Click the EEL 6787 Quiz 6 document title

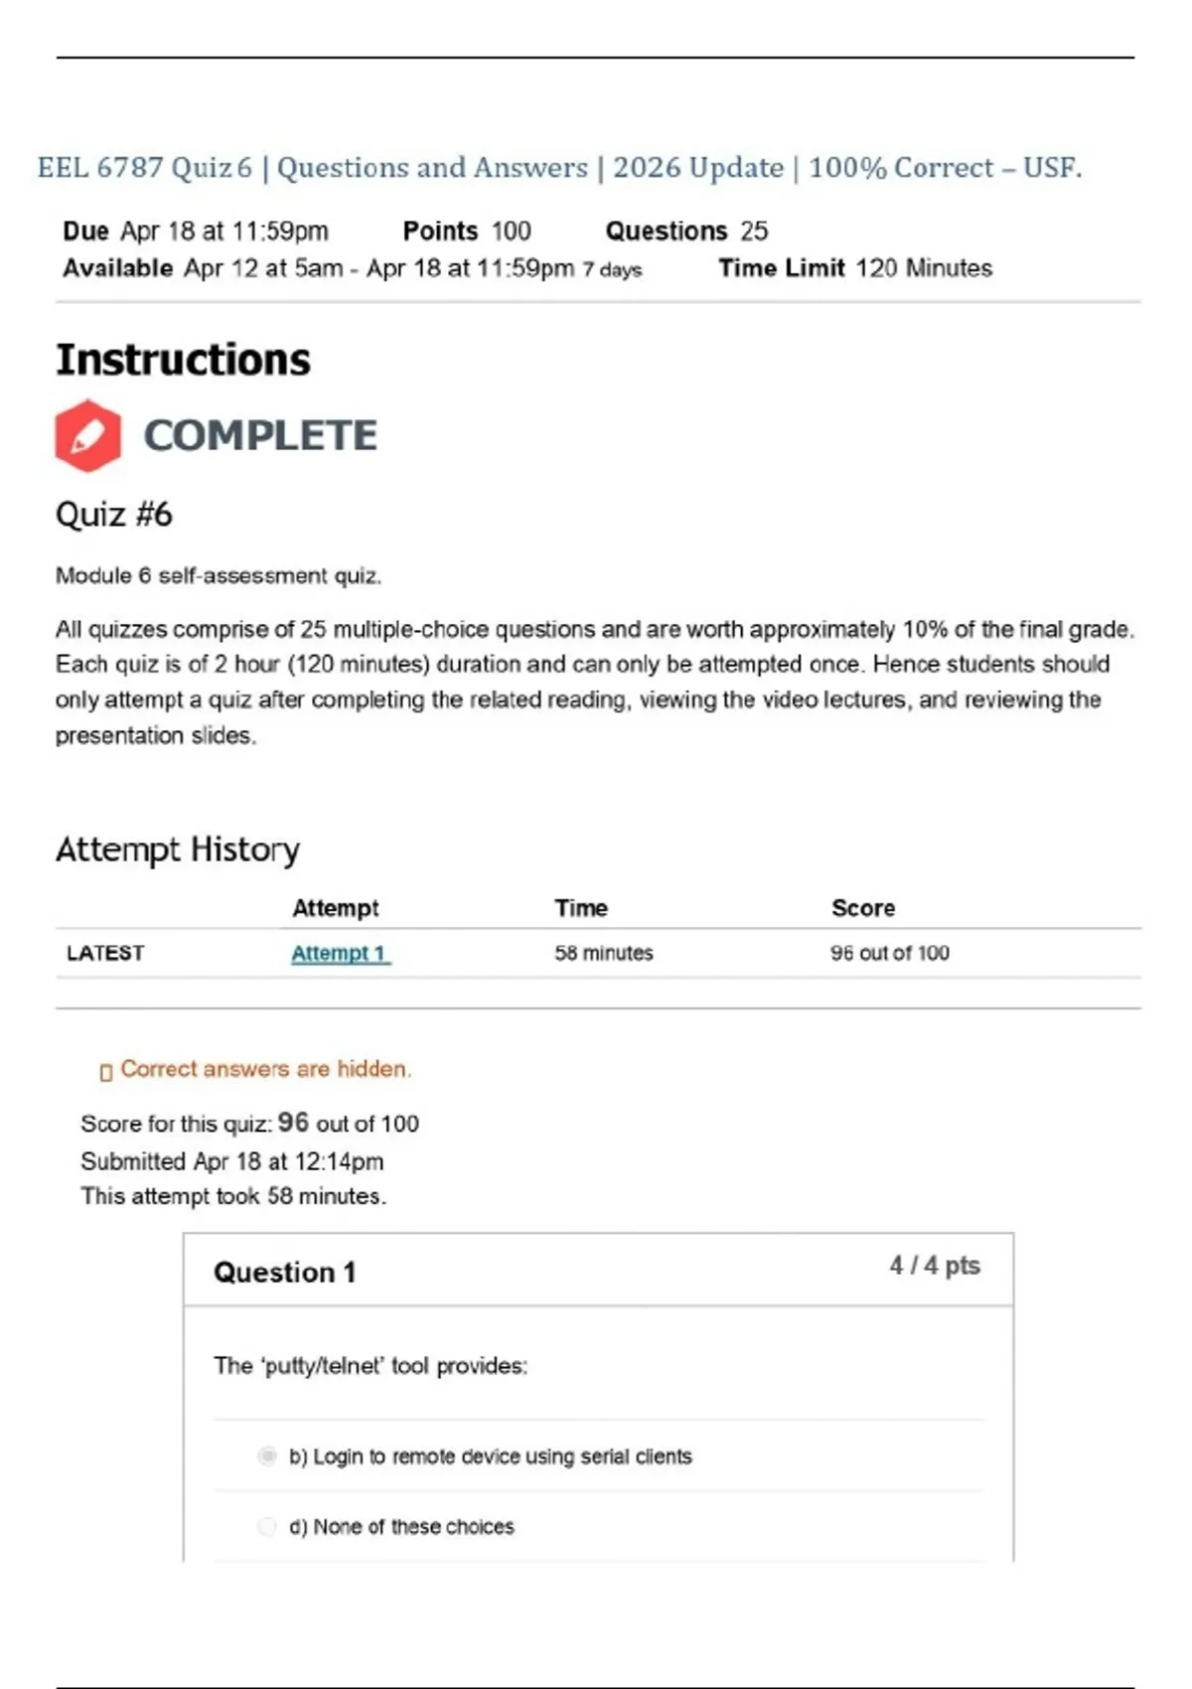coord(559,167)
